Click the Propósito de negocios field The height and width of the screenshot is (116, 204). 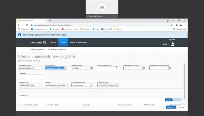109,69
